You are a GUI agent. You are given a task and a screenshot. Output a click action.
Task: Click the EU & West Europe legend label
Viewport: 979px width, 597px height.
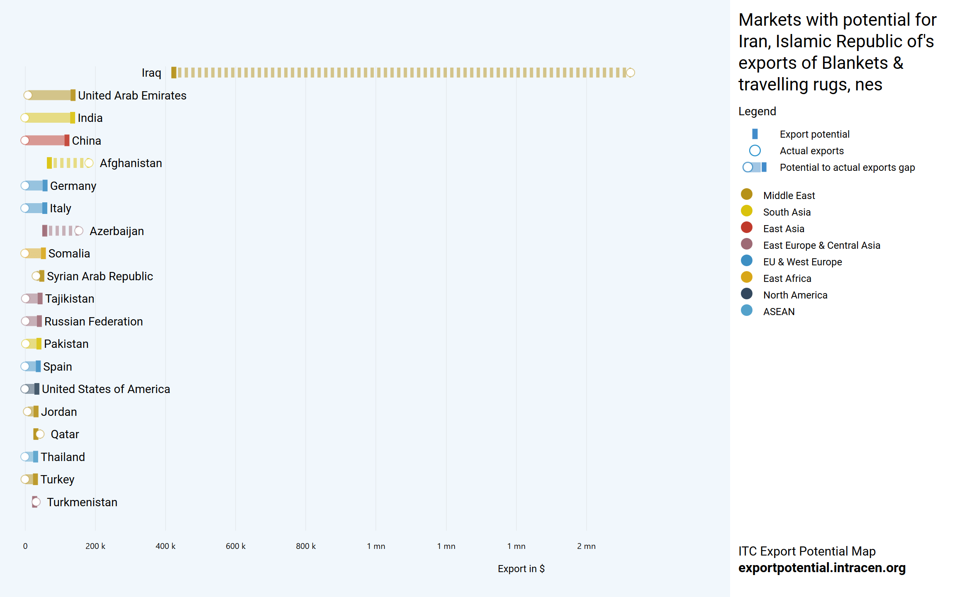[x=802, y=262]
